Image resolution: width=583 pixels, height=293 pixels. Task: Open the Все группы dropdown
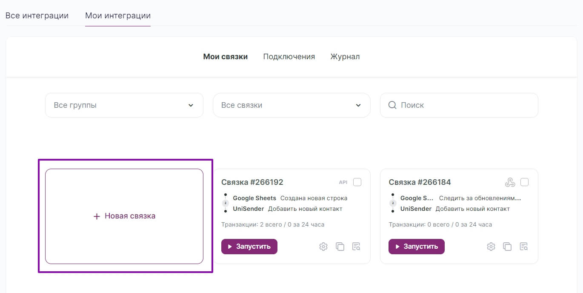[124, 105]
